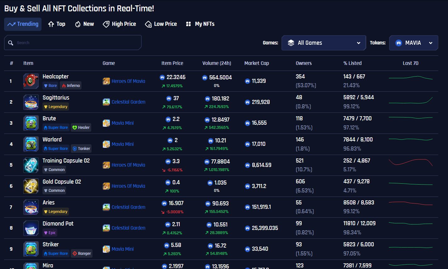The width and height of the screenshot is (448, 269).
Task: Click the Legendary trophy badge on Aries
Action: click(x=55, y=211)
